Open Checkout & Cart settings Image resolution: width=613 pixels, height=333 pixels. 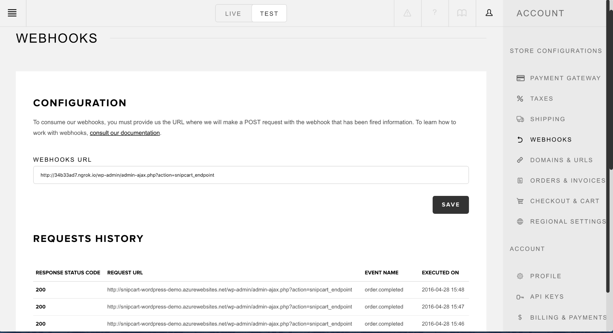(x=565, y=201)
